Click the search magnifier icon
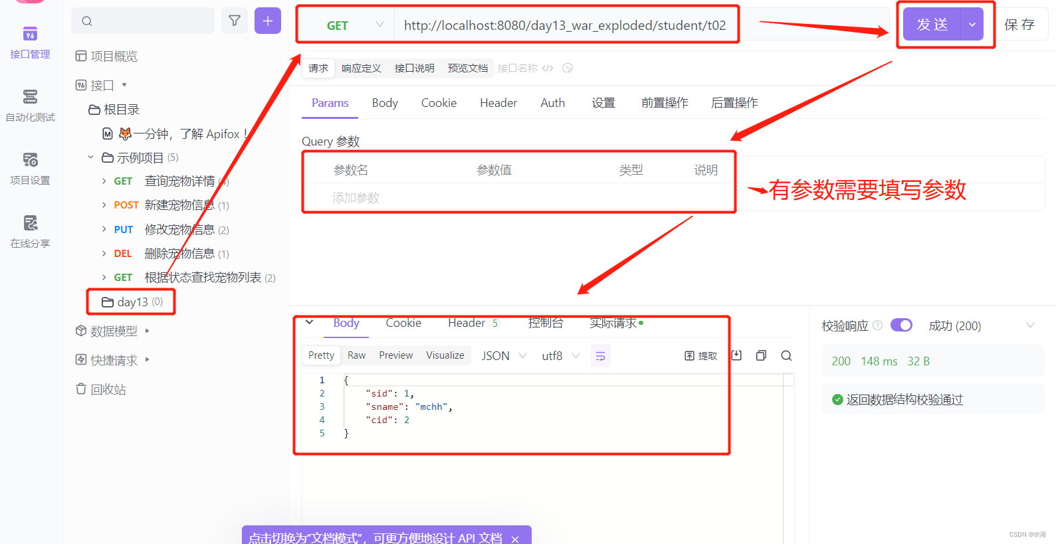The height and width of the screenshot is (544, 1056). (x=87, y=21)
